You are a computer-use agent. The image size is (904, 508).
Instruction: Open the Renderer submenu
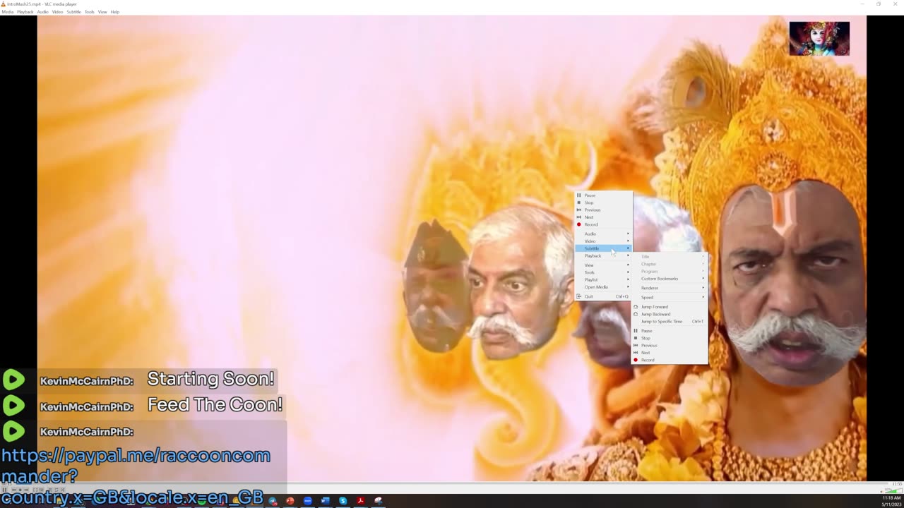[669, 288]
